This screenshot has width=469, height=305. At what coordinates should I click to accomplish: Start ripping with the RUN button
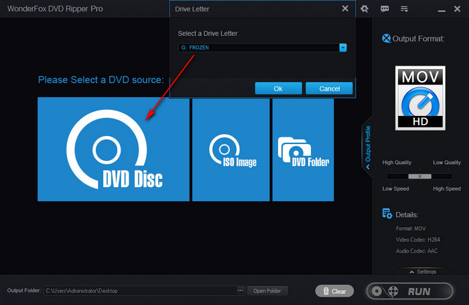pyautogui.click(x=410, y=291)
